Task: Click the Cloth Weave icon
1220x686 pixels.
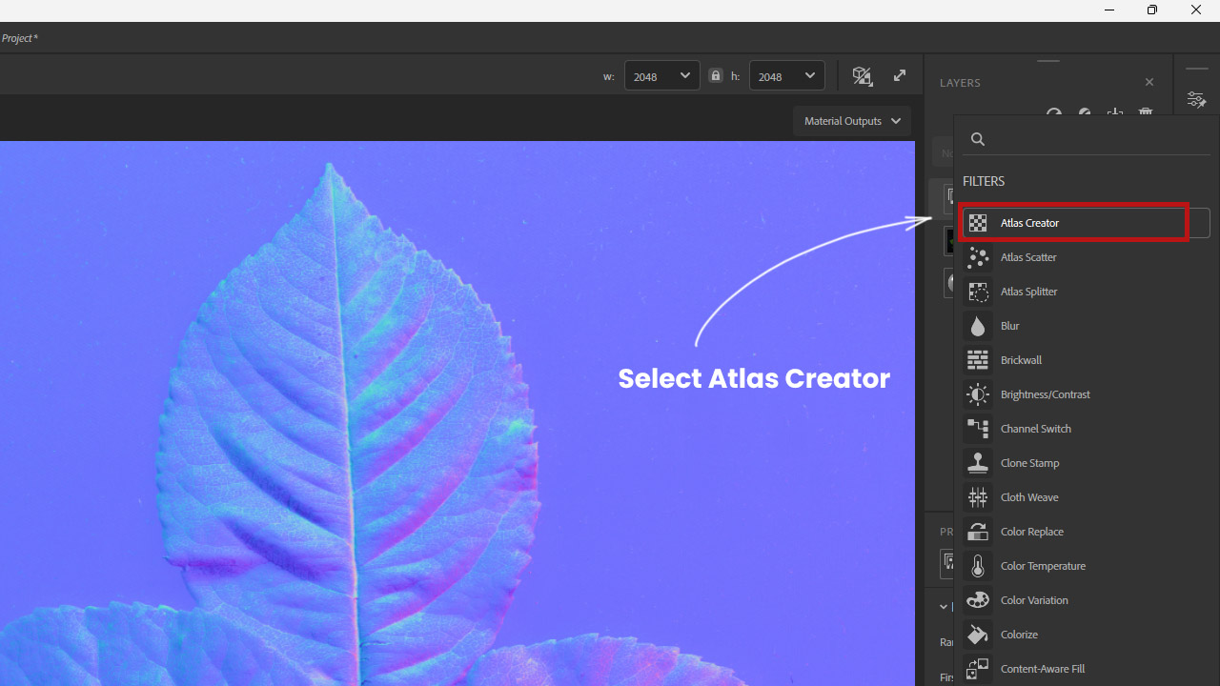Action: 978,497
